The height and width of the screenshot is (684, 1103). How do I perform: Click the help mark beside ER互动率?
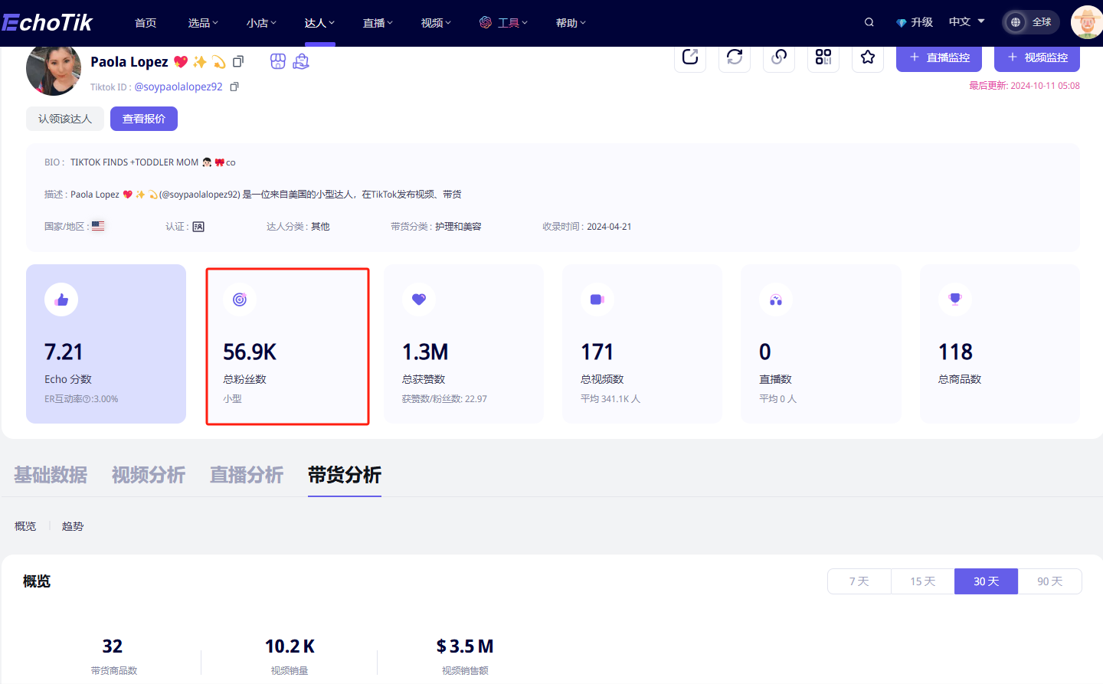[87, 399]
